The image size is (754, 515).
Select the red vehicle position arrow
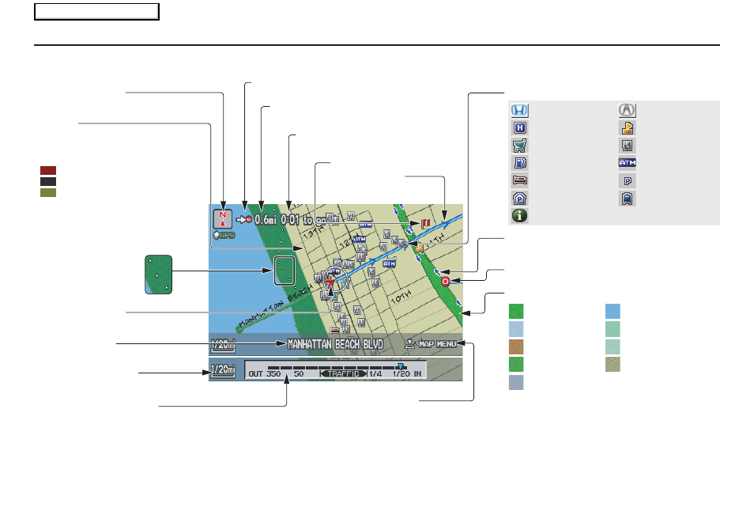(330, 282)
